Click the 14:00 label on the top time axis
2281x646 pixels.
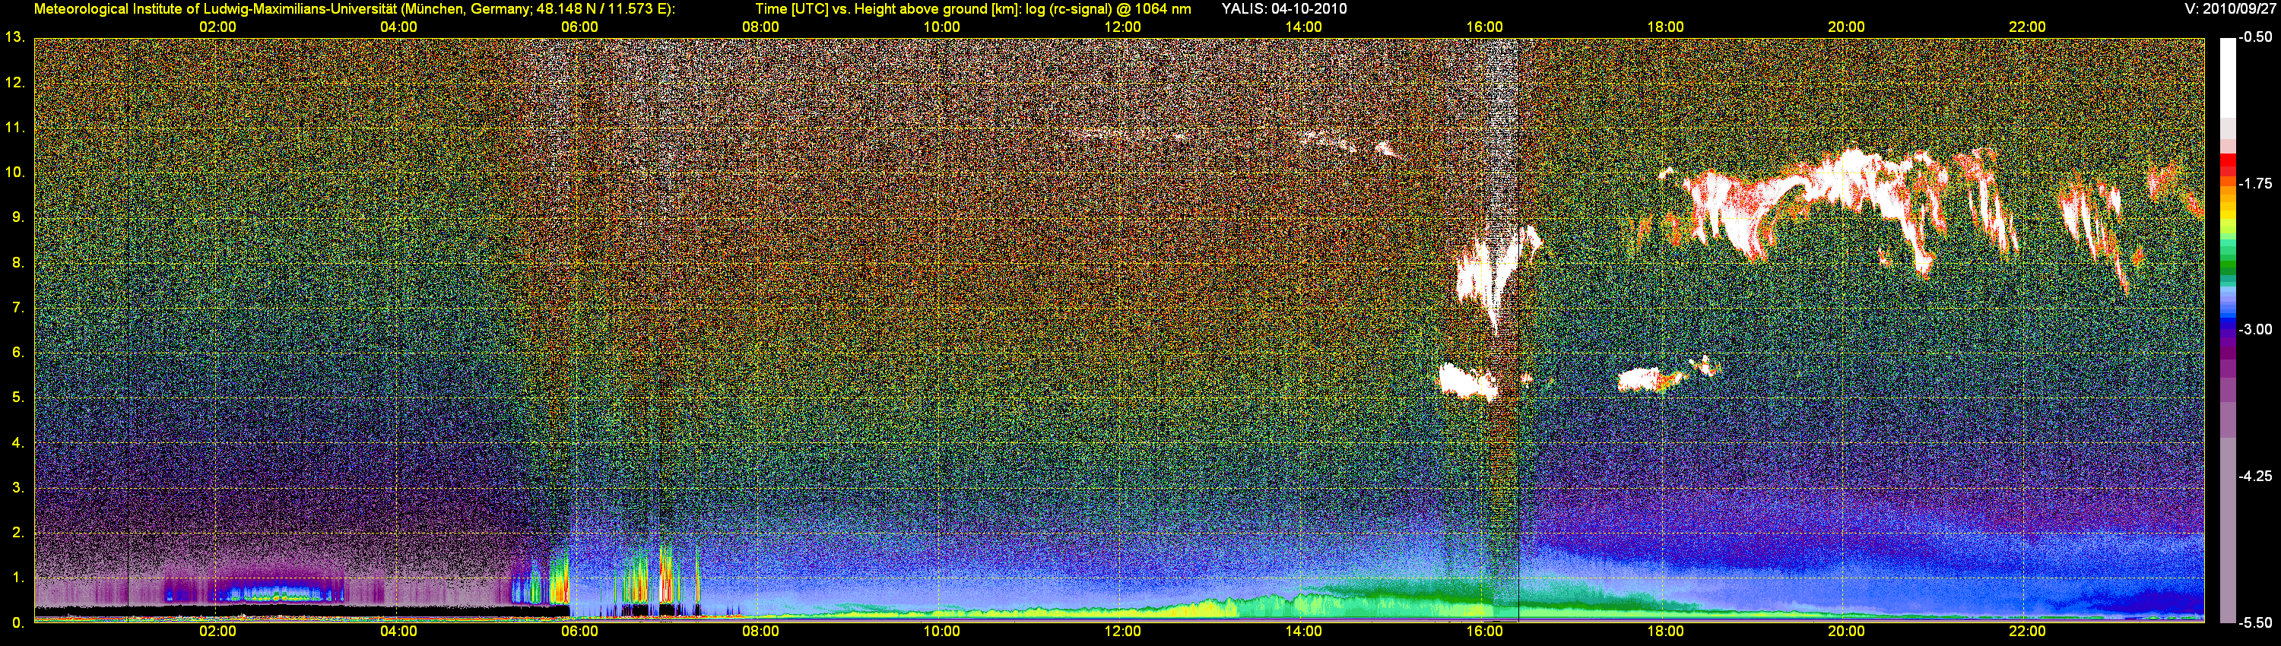[1303, 27]
